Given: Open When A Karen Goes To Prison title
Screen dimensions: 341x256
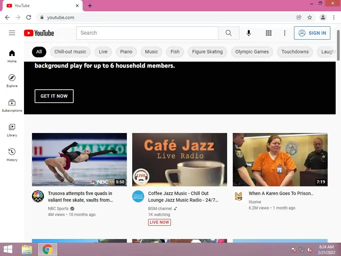Looking at the screenshot, I should tap(281, 193).
